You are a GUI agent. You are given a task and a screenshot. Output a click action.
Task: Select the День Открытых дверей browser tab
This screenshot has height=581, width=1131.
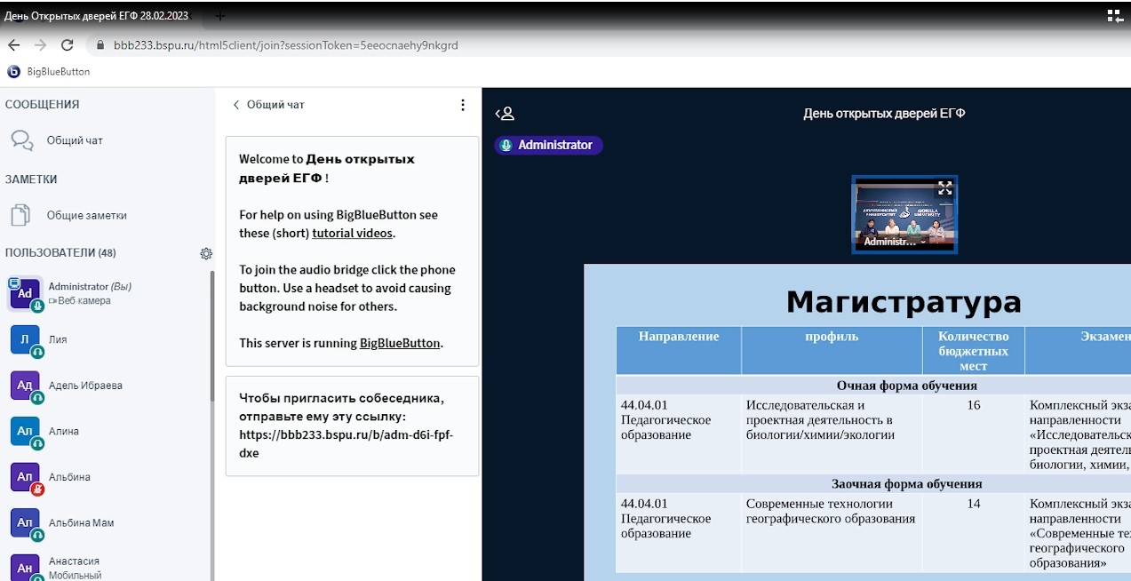point(98,16)
